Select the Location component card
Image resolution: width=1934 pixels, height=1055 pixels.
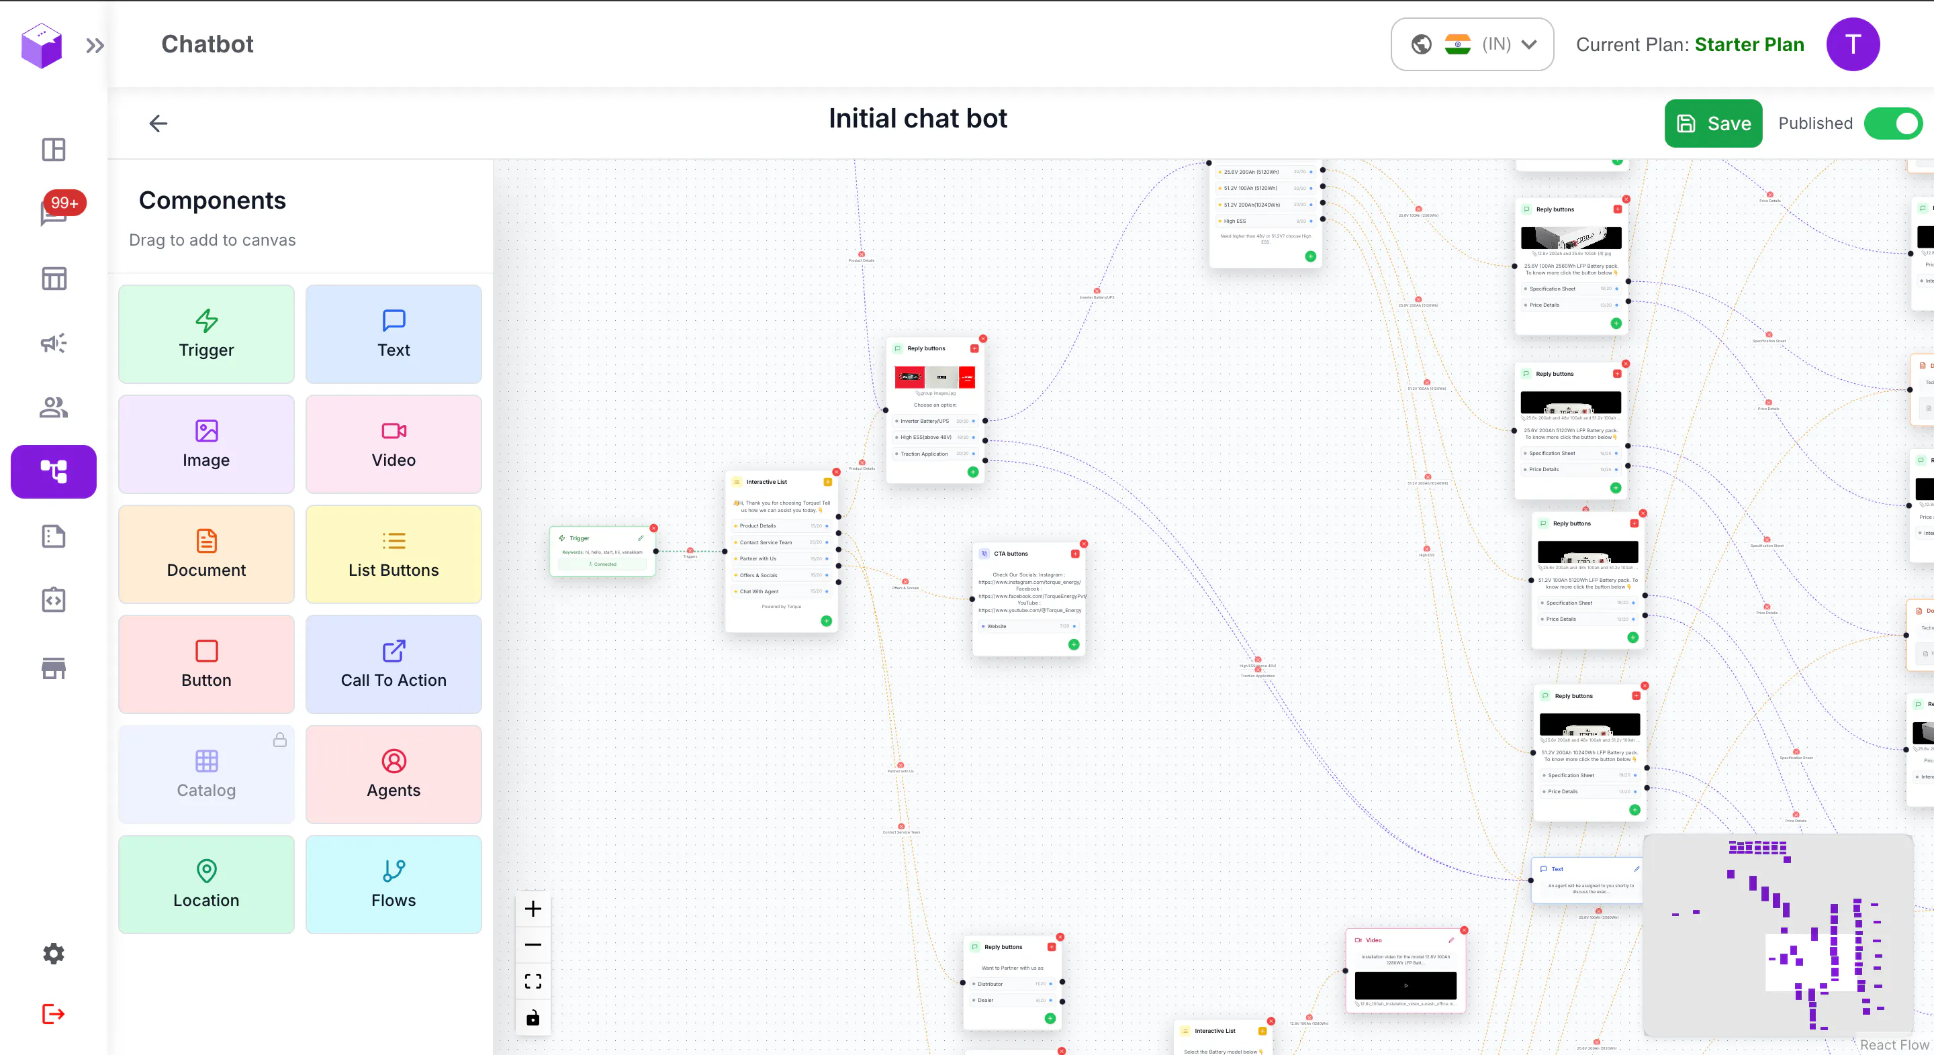click(206, 885)
